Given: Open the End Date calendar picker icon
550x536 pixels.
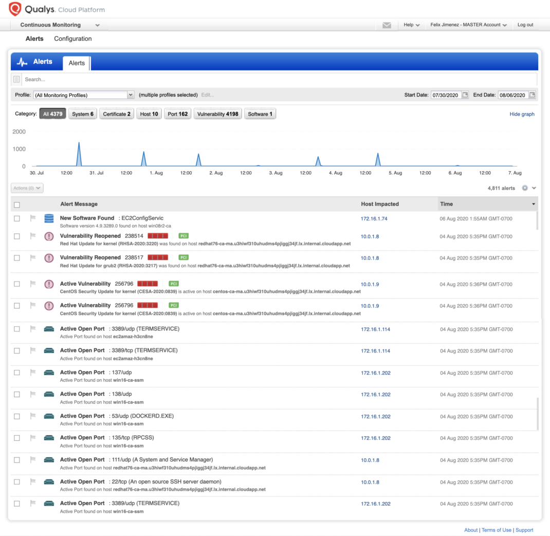Looking at the screenshot, I should point(532,95).
